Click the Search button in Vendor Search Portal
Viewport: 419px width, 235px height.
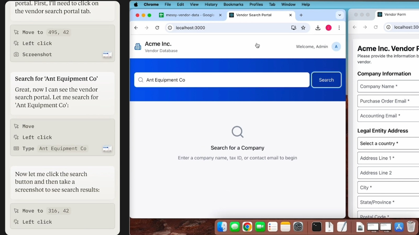pyautogui.click(x=326, y=80)
